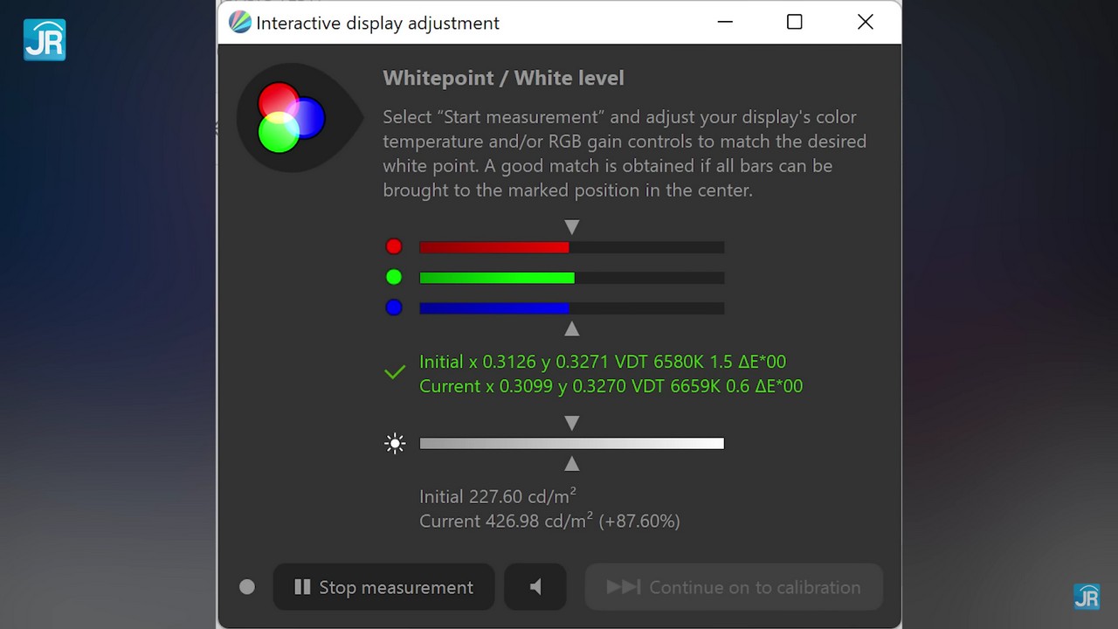Click the blue channel dot indicator
Image resolution: width=1118 pixels, height=629 pixels.
coord(394,308)
